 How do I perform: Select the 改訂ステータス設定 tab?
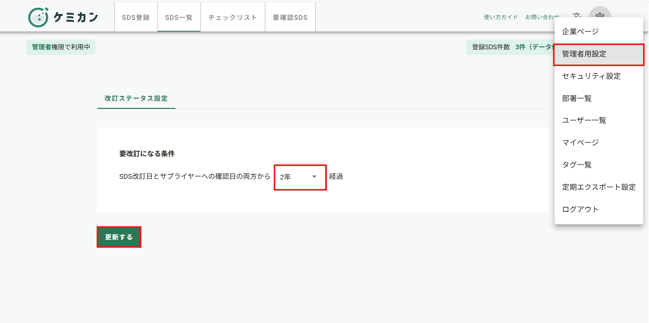click(136, 99)
